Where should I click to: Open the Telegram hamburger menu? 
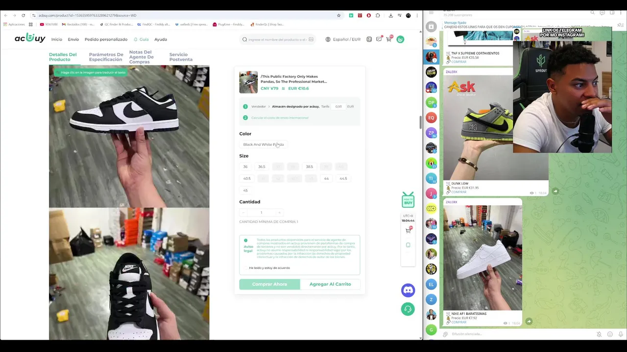pos(431,12)
